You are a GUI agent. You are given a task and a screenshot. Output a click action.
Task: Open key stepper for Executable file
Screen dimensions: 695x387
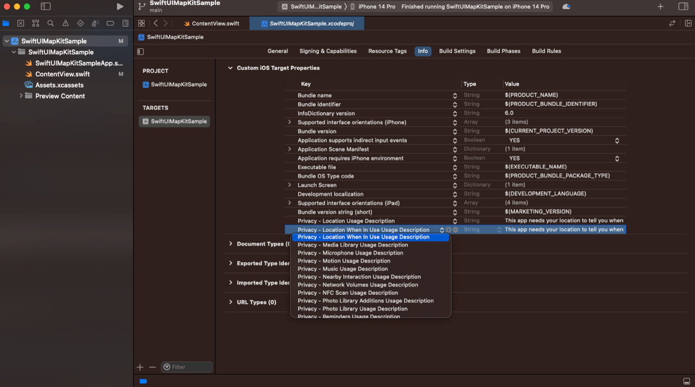coord(455,167)
